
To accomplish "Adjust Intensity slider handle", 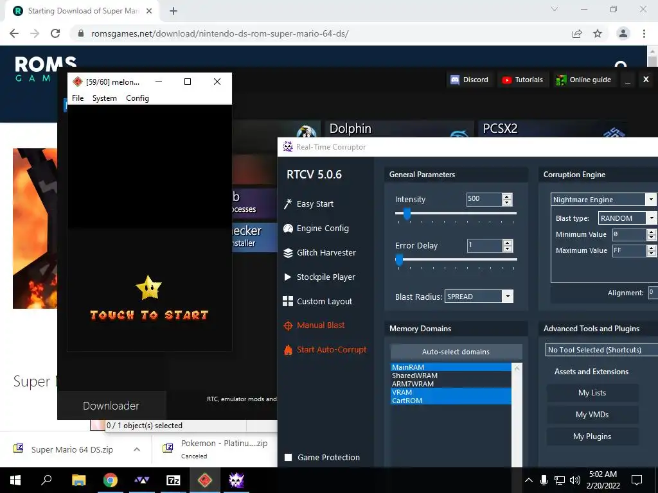I will tap(407, 214).
